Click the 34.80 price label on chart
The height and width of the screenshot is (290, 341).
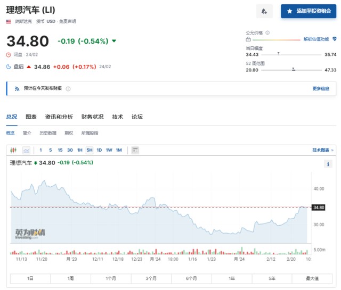pyautogui.click(x=319, y=207)
